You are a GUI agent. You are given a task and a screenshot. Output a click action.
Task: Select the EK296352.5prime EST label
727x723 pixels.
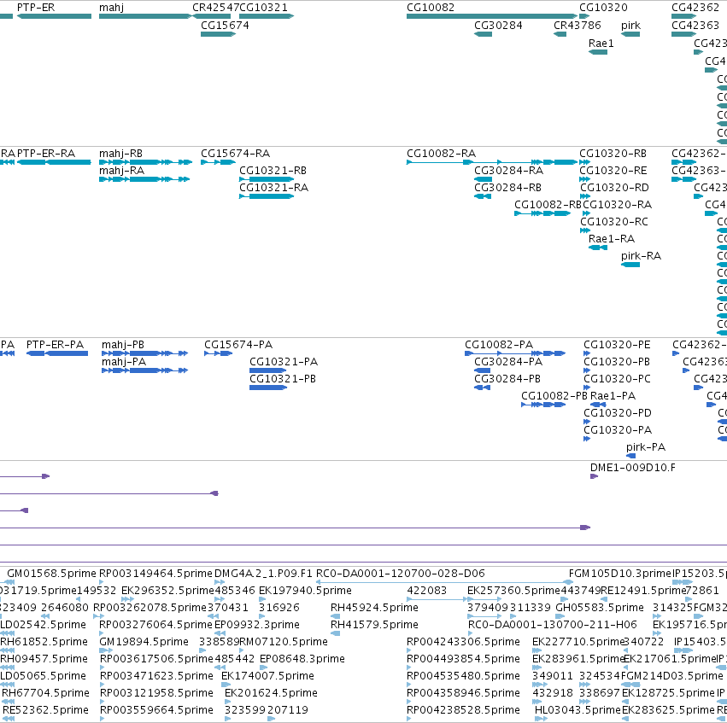[x=167, y=591]
